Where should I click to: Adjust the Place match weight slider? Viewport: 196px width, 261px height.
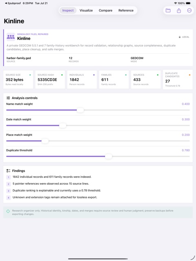tap(45, 141)
